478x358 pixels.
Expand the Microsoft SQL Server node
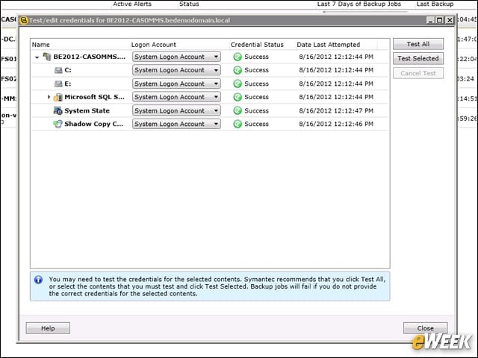point(49,97)
